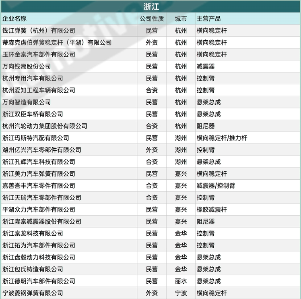
Task: Click 杭州 city in 钱江弹簧 row
Action: (x=181, y=31)
